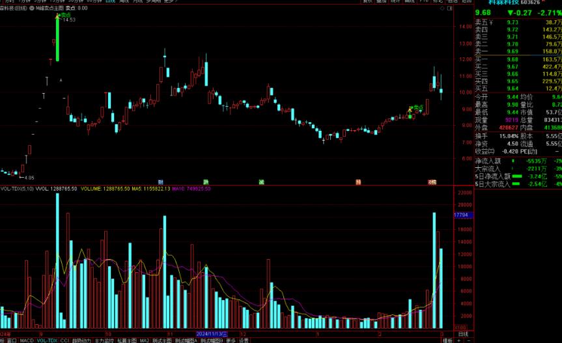
Task: Click the 净流入额 value -5535万
Action: click(536, 161)
